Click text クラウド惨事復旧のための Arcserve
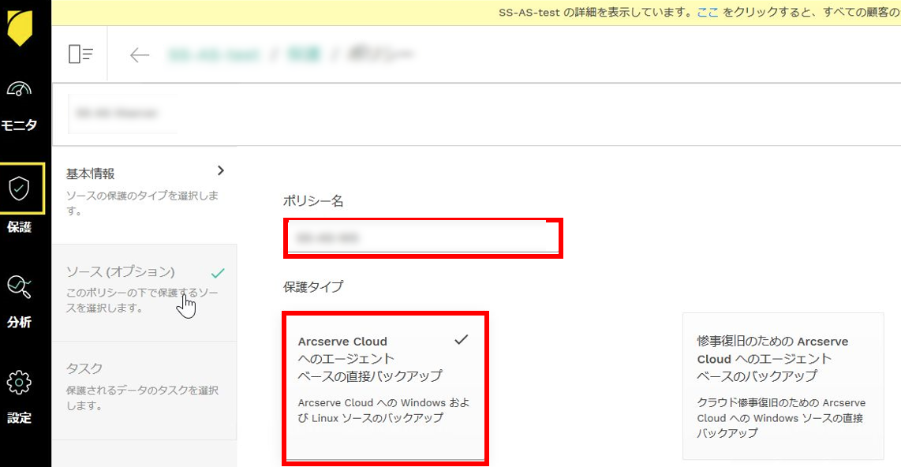 pos(781,417)
